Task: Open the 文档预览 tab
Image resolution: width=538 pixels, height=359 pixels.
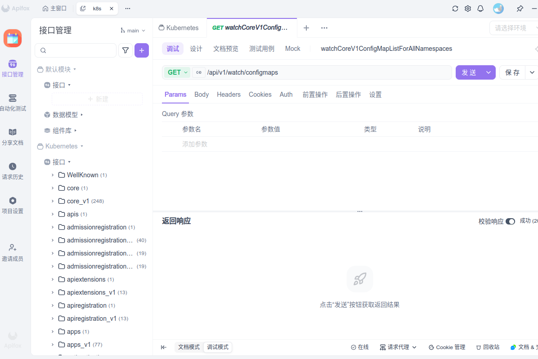Action: 225,48
